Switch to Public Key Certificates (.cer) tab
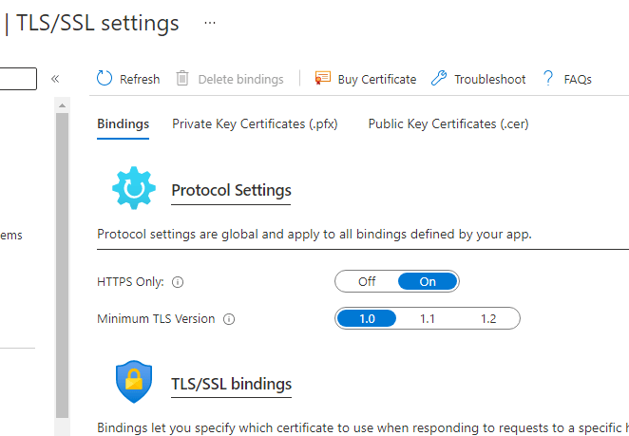 [x=448, y=123]
